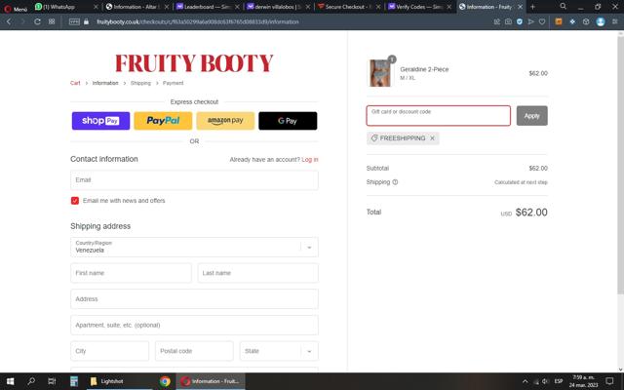Pay with PayPal button

tap(163, 121)
